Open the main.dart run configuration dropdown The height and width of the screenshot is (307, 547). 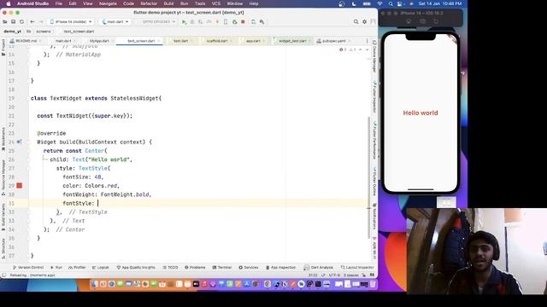[115, 21]
